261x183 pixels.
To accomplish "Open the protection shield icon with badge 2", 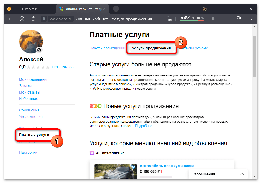I will click(x=169, y=19).
